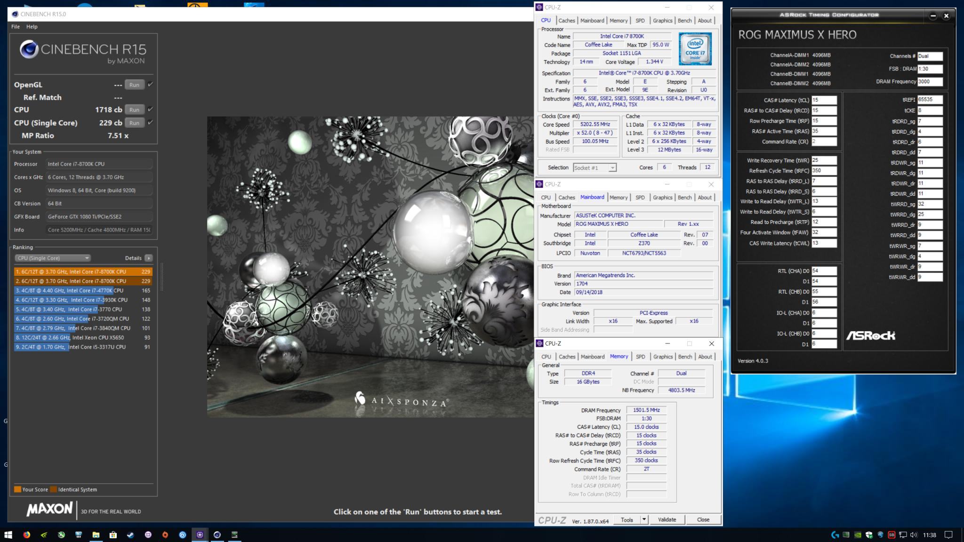
Task: Open NVIDIA settings tray icon
Action: point(858,535)
